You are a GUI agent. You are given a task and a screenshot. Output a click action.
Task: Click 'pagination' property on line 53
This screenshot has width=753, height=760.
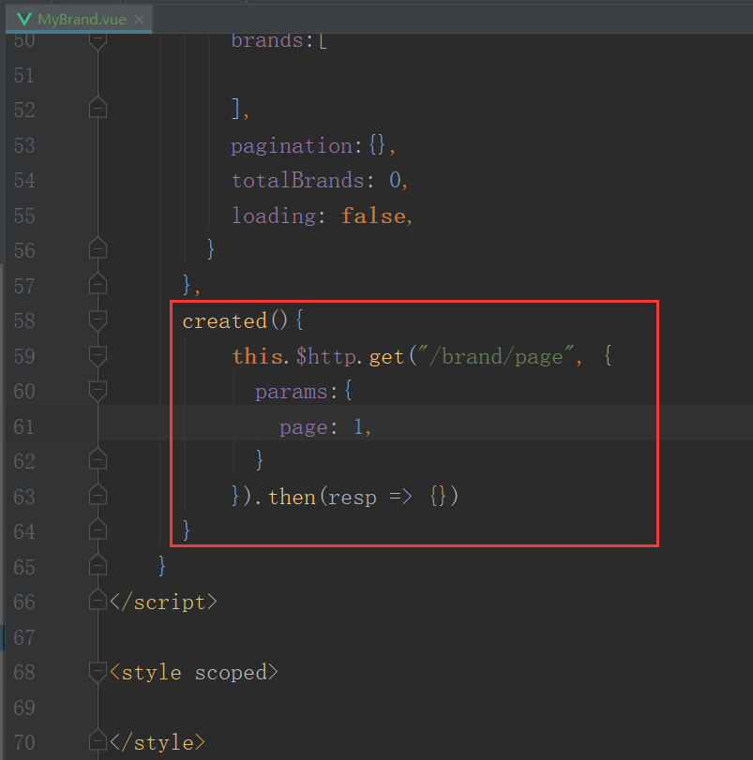coord(292,146)
